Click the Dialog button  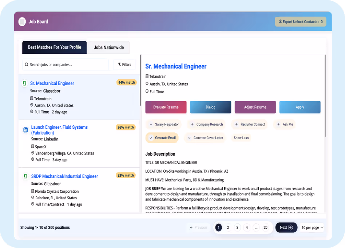(x=211, y=107)
